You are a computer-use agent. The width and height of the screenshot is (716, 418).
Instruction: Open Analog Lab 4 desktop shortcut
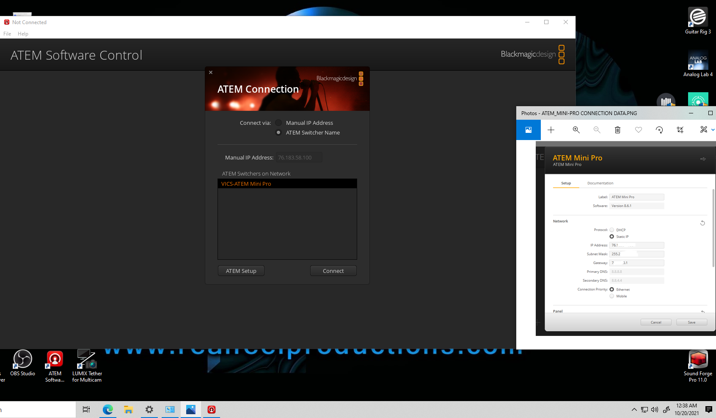(x=698, y=63)
